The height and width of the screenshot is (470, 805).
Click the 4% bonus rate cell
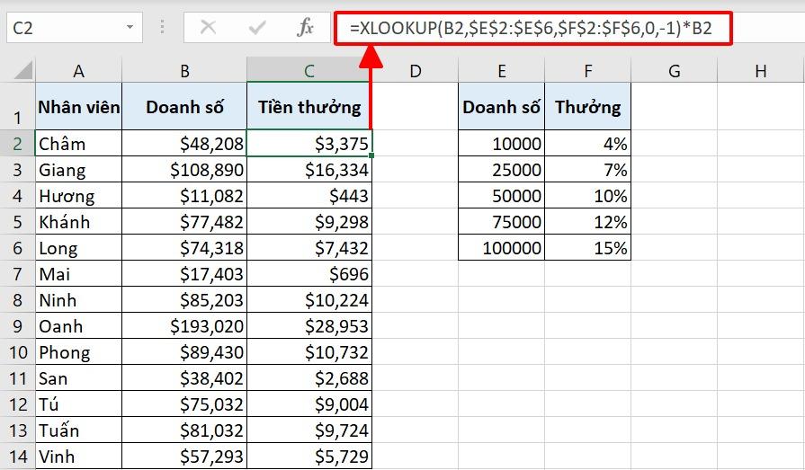[x=588, y=143]
